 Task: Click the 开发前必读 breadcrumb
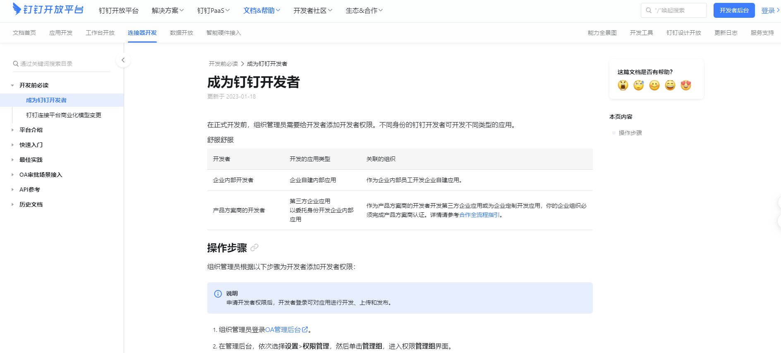coord(223,64)
